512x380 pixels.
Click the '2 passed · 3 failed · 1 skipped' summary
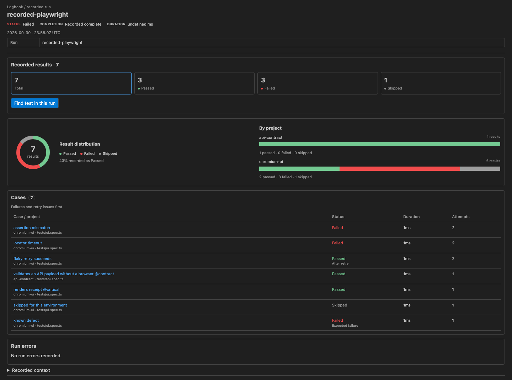pyautogui.click(x=286, y=177)
